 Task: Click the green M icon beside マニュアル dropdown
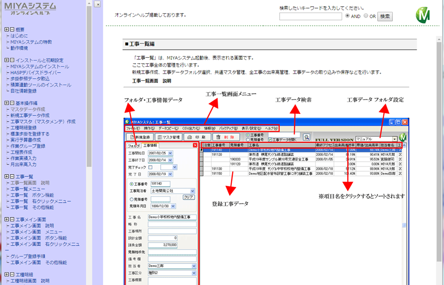(402, 137)
